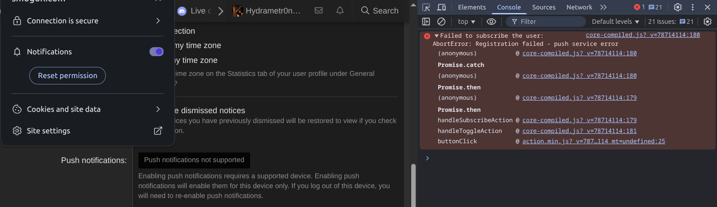Open the DevTools three-dot menu
717x207 pixels.
click(x=693, y=7)
